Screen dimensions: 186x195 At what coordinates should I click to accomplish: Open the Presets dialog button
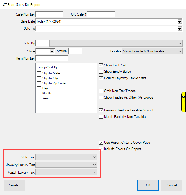point(15,185)
